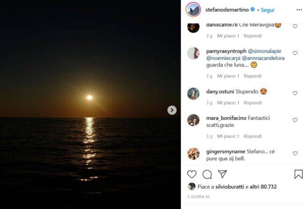The height and width of the screenshot is (209, 305).
Task: Like gingersmyname's comment
Action: 295,153
